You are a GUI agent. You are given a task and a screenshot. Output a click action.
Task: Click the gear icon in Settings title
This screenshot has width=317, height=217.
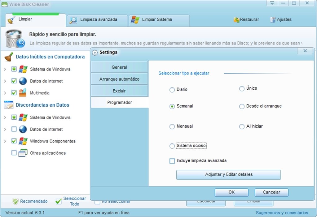pos(95,53)
